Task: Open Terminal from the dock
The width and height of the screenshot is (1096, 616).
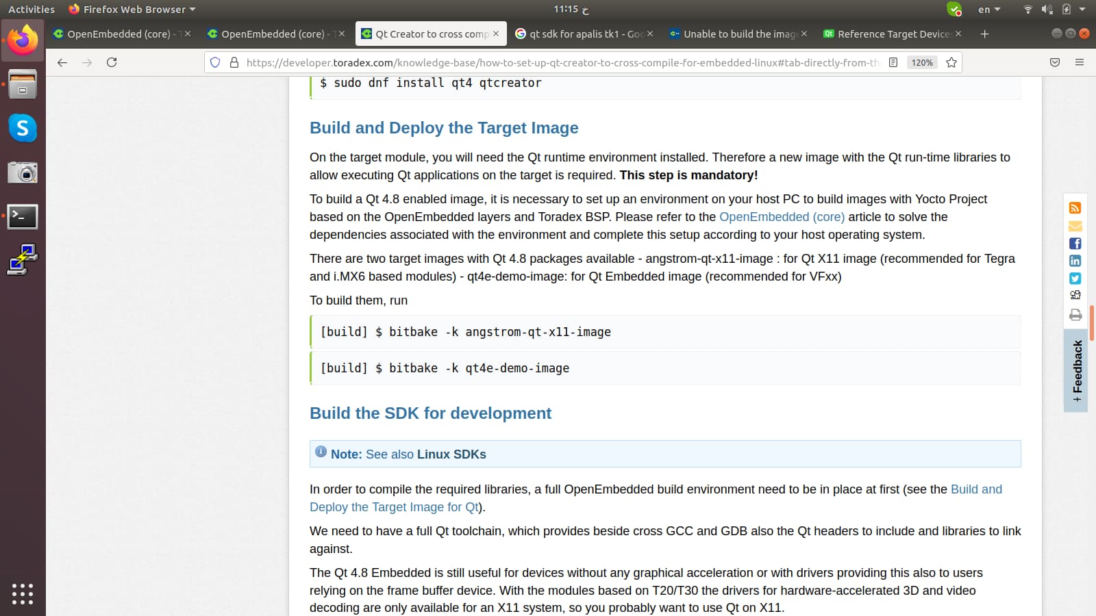Action: coord(23,216)
